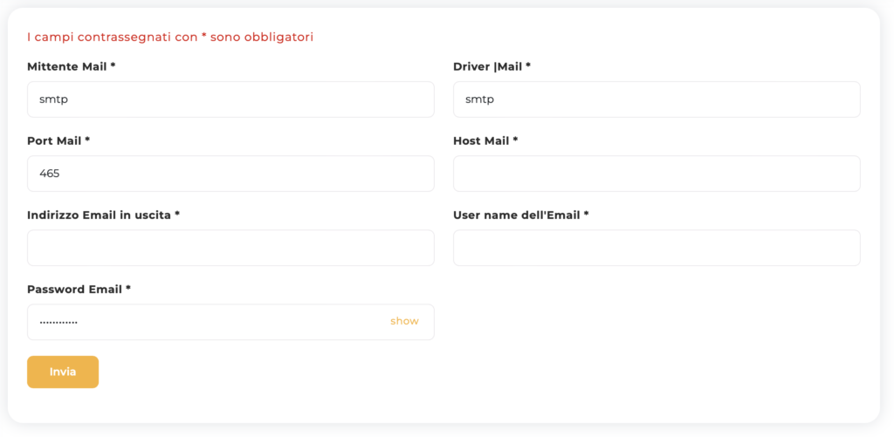Click the "Password Email *" label
Viewport: 894px width, 437px height.
click(x=79, y=289)
